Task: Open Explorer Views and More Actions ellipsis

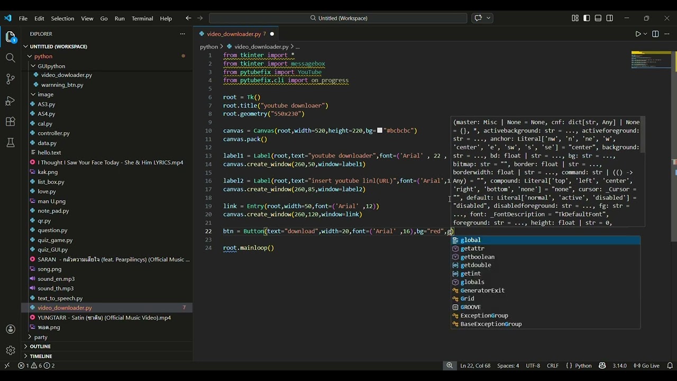Action: coord(182,34)
